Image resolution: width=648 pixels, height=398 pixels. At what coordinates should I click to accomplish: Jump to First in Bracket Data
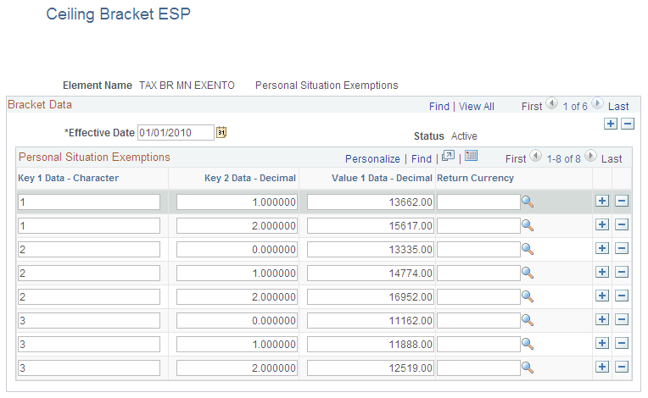coord(532,107)
